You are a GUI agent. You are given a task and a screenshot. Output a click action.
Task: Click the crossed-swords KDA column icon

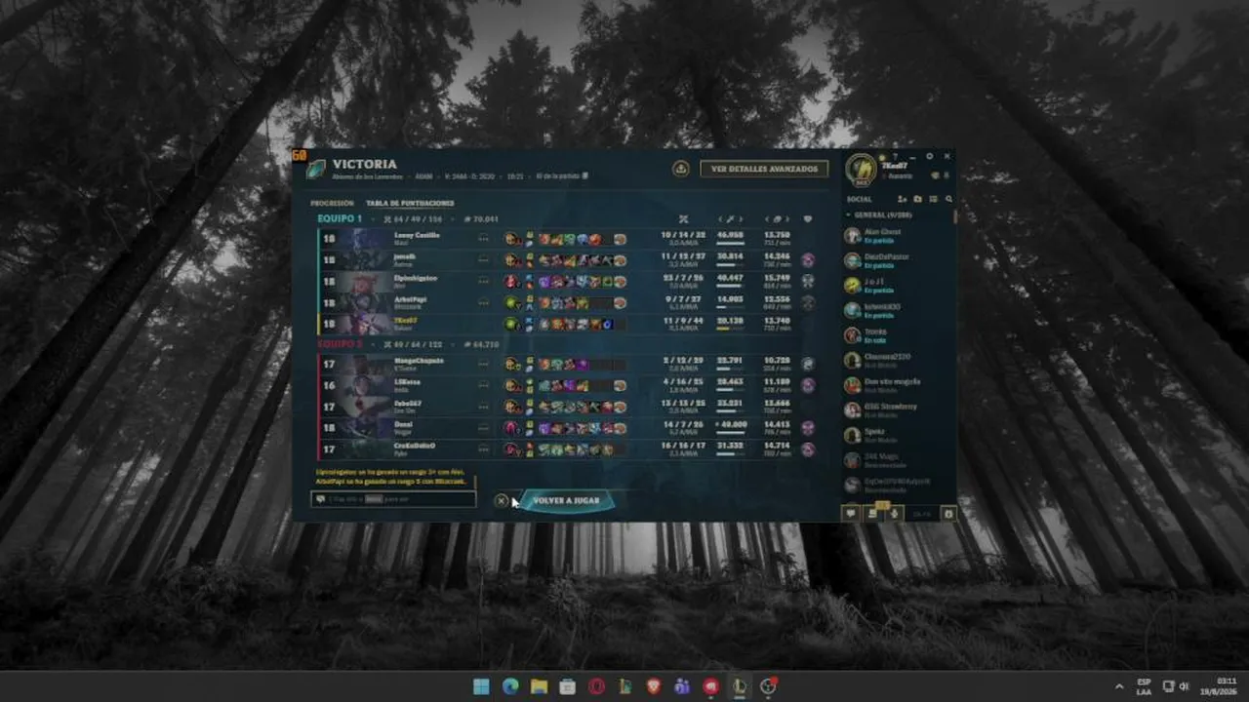tap(683, 219)
